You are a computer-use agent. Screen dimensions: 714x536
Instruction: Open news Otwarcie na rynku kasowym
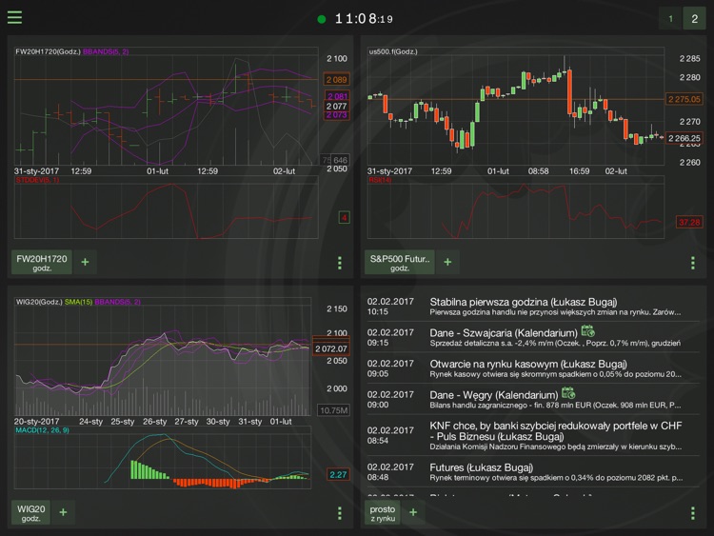coord(533,368)
